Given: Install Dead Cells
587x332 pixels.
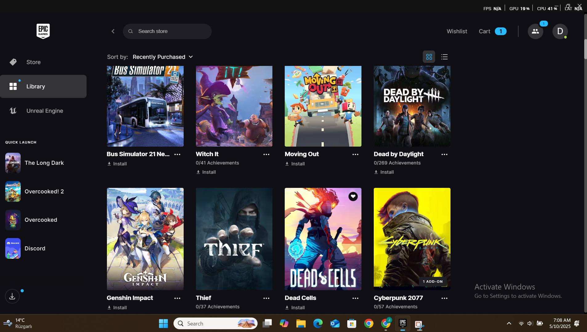Looking at the screenshot, I should point(295,308).
